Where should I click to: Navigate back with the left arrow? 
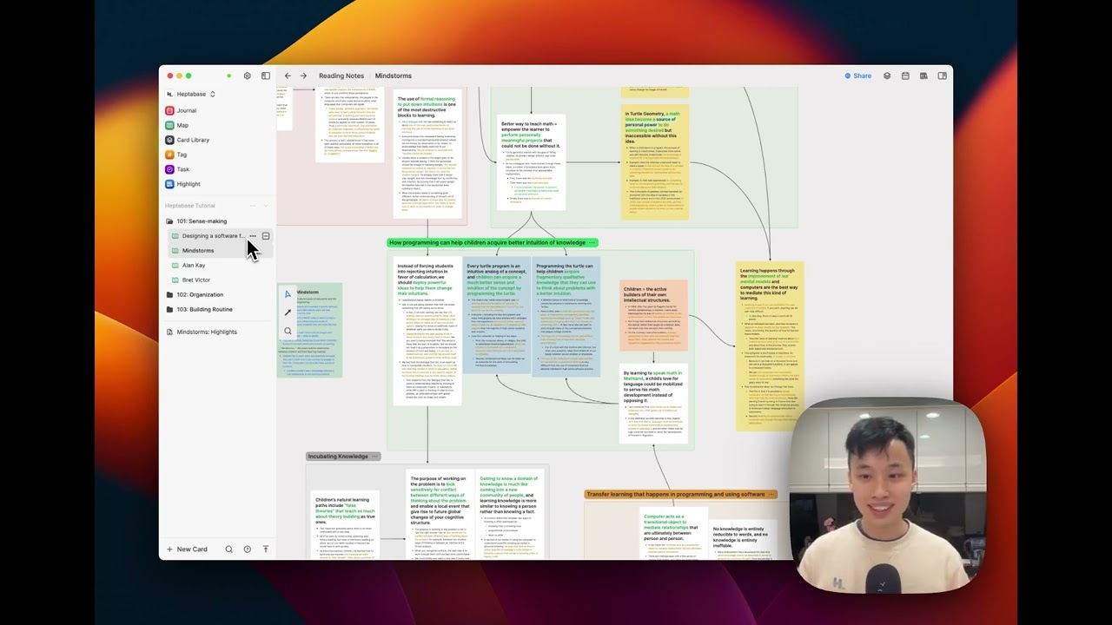288,76
